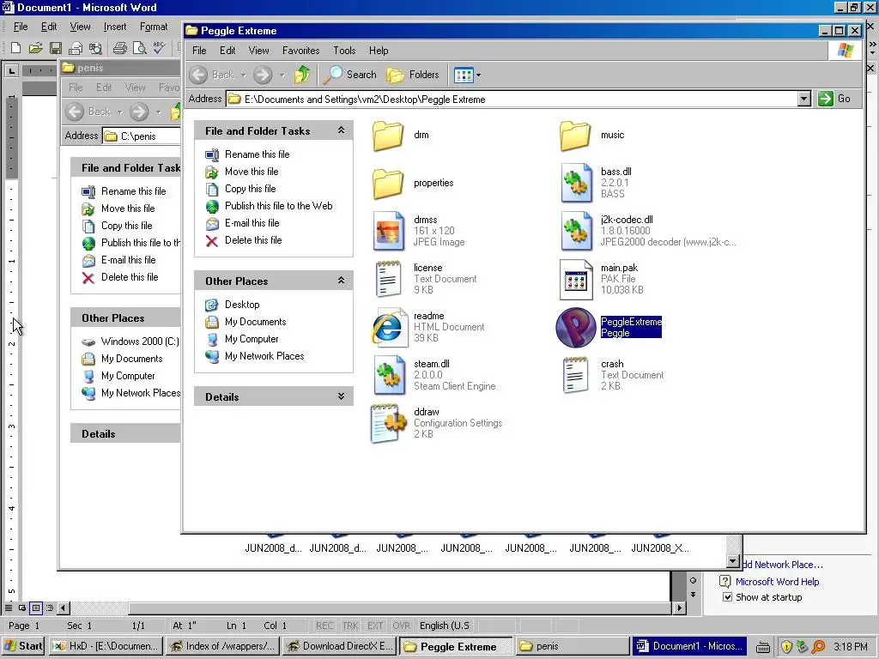This screenshot has height=659, width=879.
Task: Open Help menu in Peggle Extreme
Action: (x=379, y=51)
